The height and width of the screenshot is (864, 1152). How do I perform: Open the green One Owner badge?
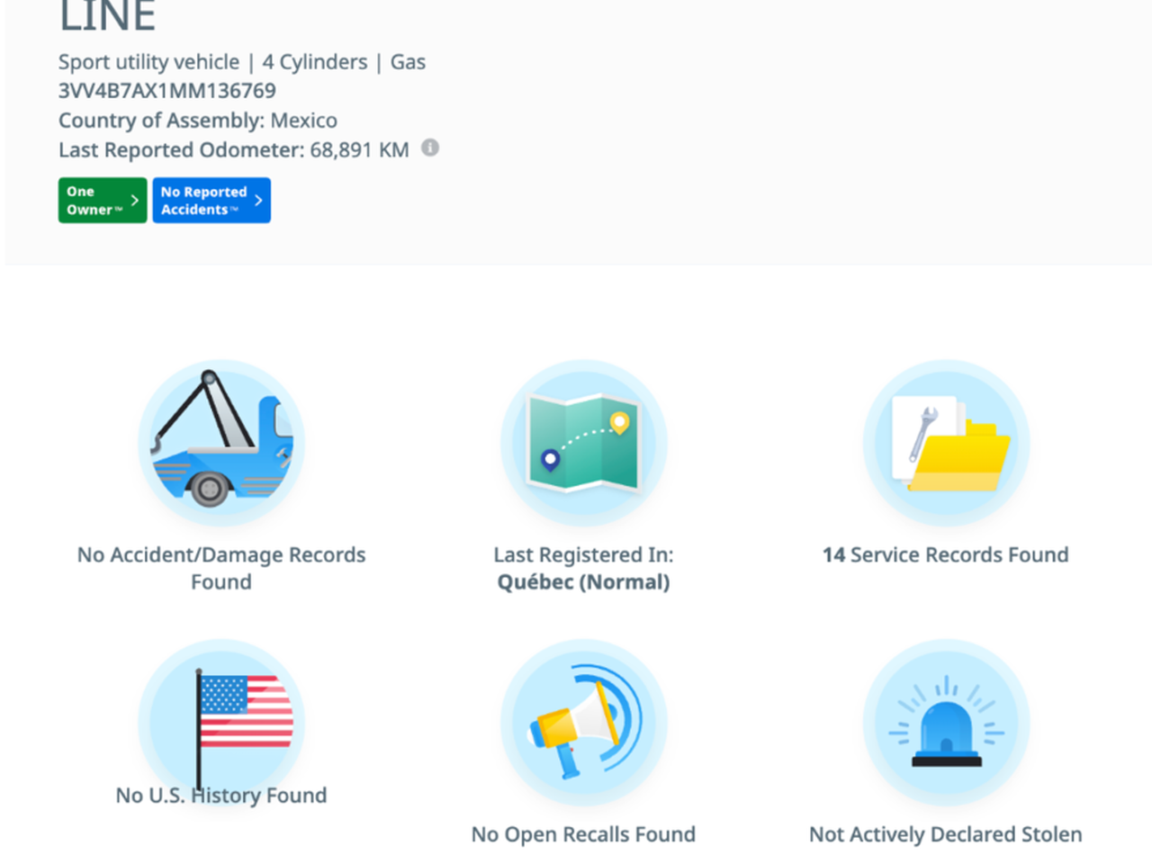click(94, 200)
